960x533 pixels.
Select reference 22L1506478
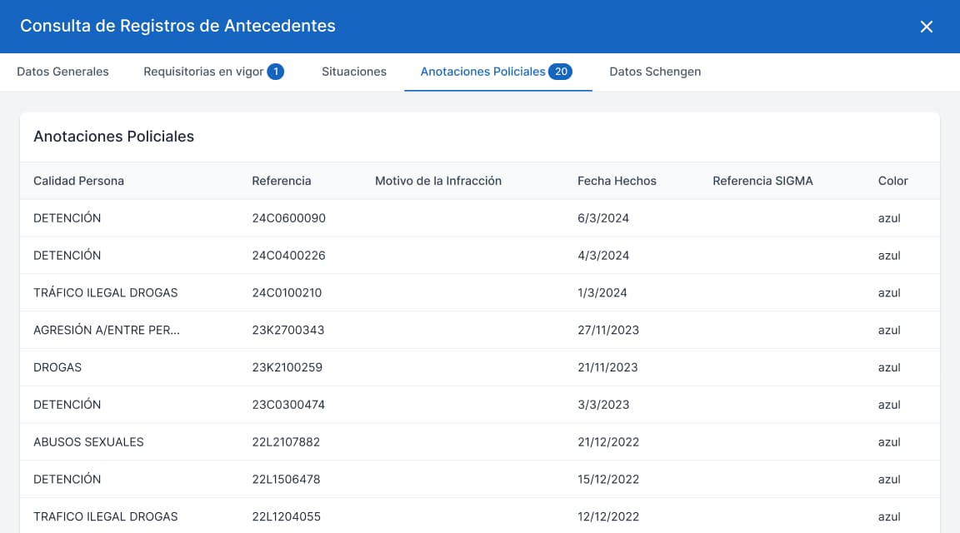coord(286,479)
